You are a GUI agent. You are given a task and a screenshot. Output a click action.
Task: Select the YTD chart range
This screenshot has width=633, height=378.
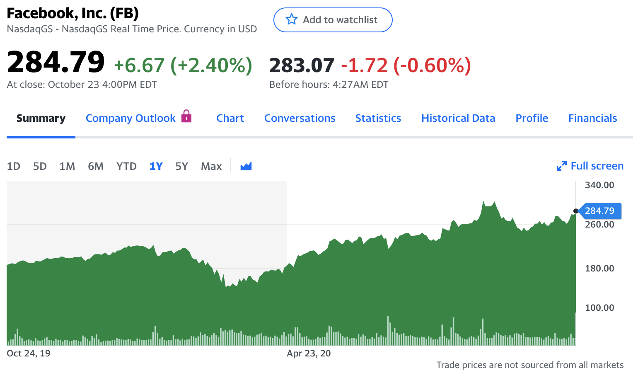point(126,167)
